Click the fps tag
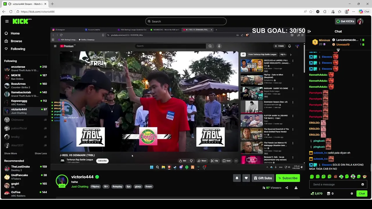The height and width of the screenshot is (209, 372). [128, 187]
